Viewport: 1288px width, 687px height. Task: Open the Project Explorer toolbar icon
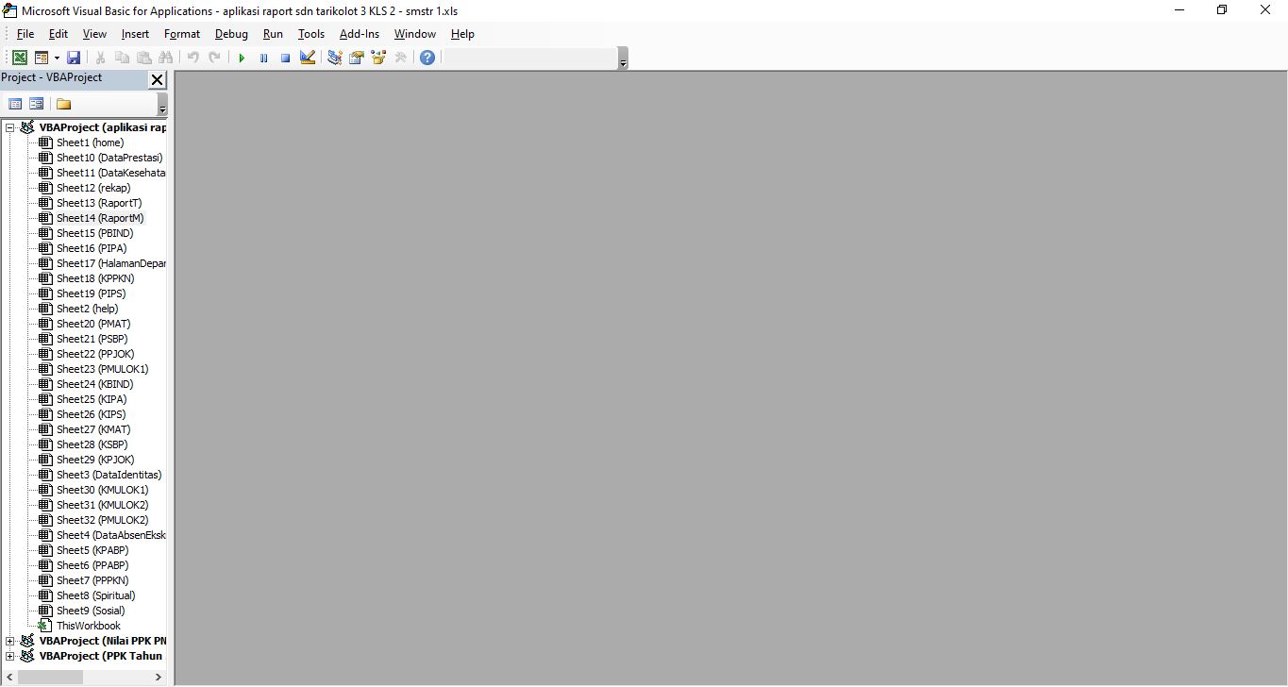point(335,58)
